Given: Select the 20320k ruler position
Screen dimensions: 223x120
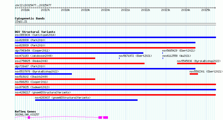Looking at the screenshot, I should (105, 10).
